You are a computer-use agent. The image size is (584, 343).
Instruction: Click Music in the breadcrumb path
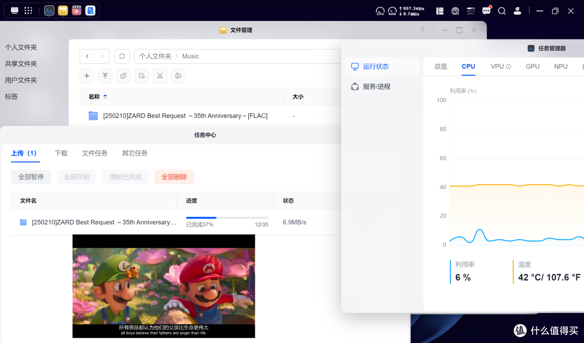click(190, 56)
